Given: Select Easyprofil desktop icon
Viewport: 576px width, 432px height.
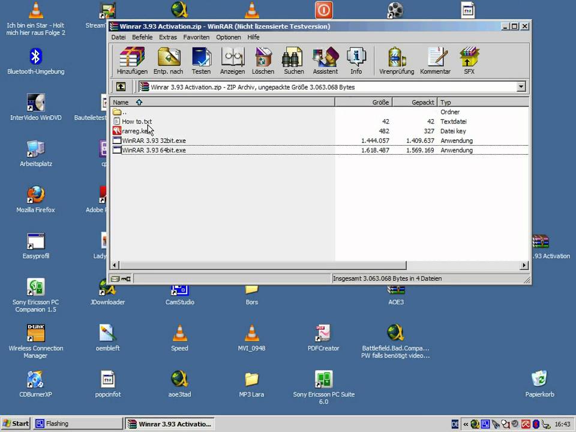Looking at the screenshot, I should click(x=35, y=246).
